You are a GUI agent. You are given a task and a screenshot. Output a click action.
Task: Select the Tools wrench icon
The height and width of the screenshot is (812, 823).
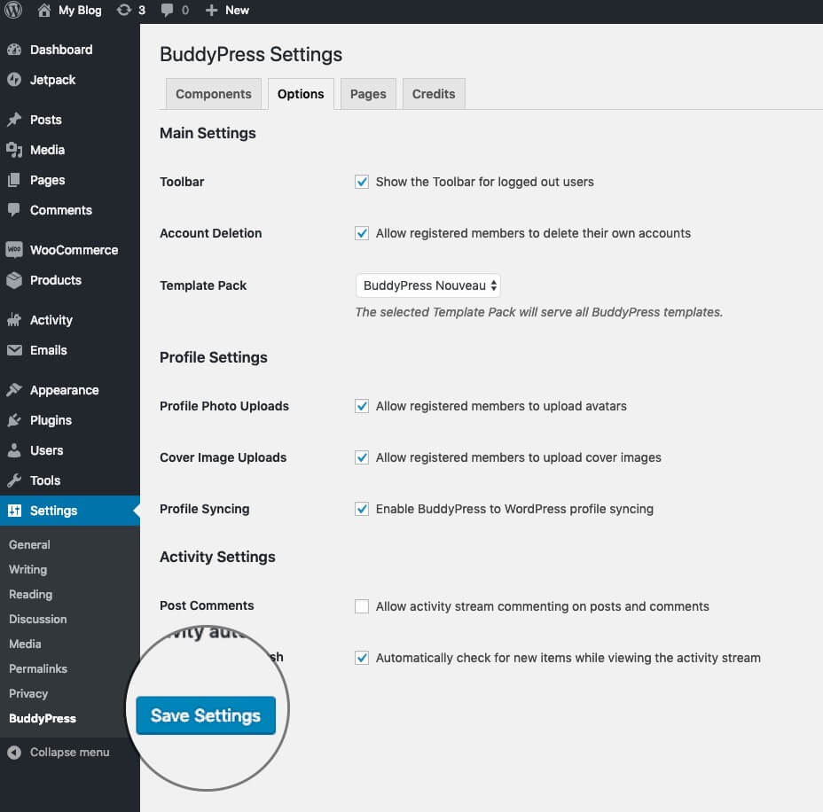[14, 480]
